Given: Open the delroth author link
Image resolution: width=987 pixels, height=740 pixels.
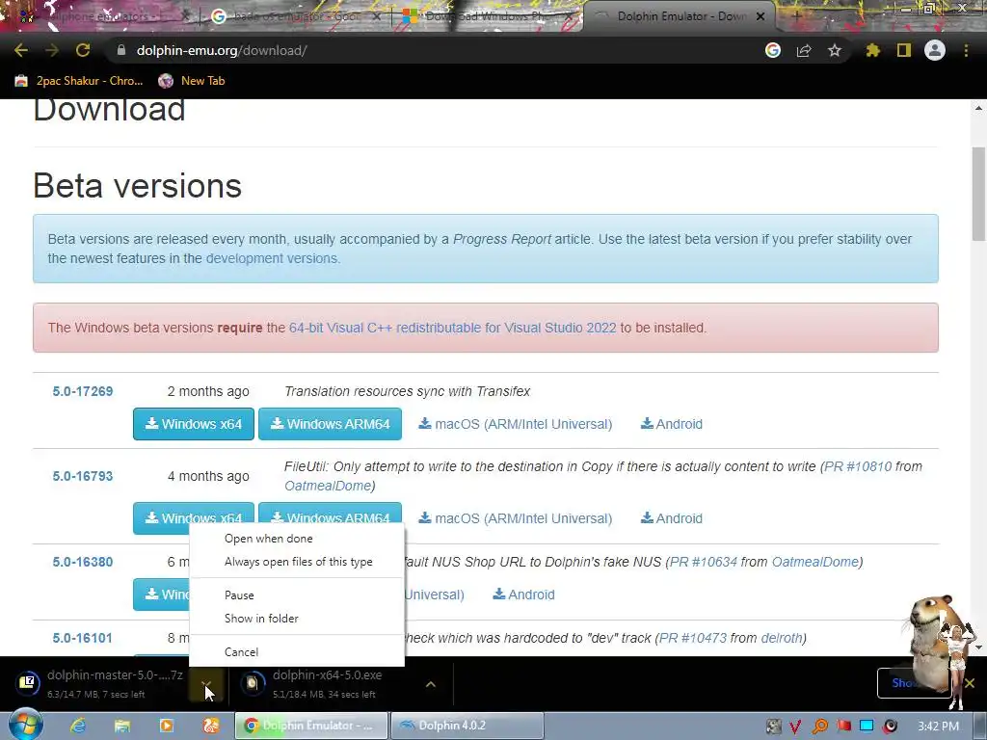Looking at the screenshot, I should click(x=781, y=638).
